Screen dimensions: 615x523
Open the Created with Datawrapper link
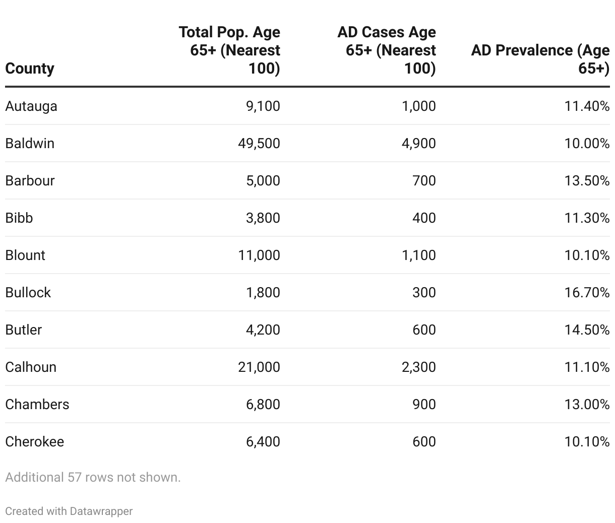[69, 511]
